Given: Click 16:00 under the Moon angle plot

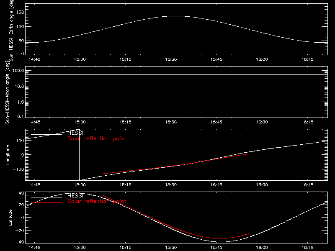Looking at the screenshot, I should coord(262,122).
